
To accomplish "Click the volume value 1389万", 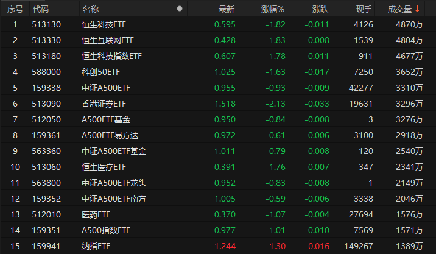I will [409, 247].
